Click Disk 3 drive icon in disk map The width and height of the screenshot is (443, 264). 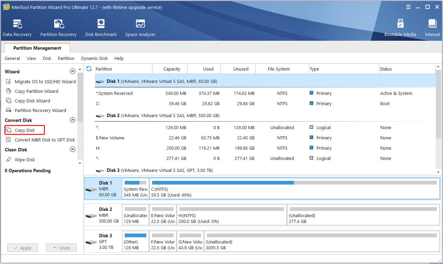coord(91,242)
